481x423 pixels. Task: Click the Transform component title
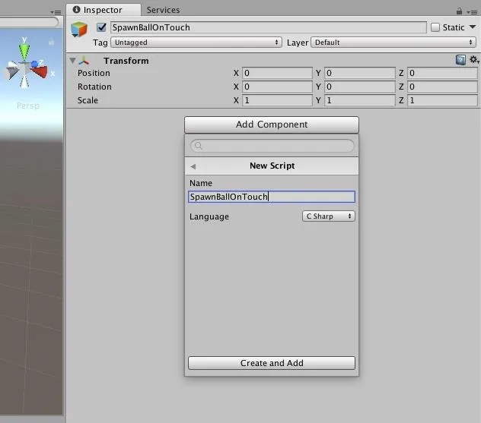coord(126,61)
